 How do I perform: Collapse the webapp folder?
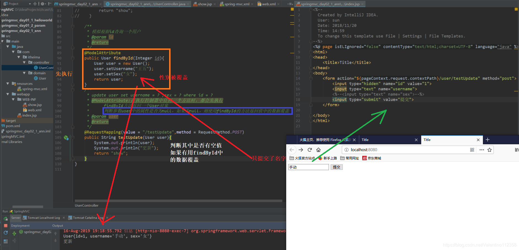click(x=8, y=94)
